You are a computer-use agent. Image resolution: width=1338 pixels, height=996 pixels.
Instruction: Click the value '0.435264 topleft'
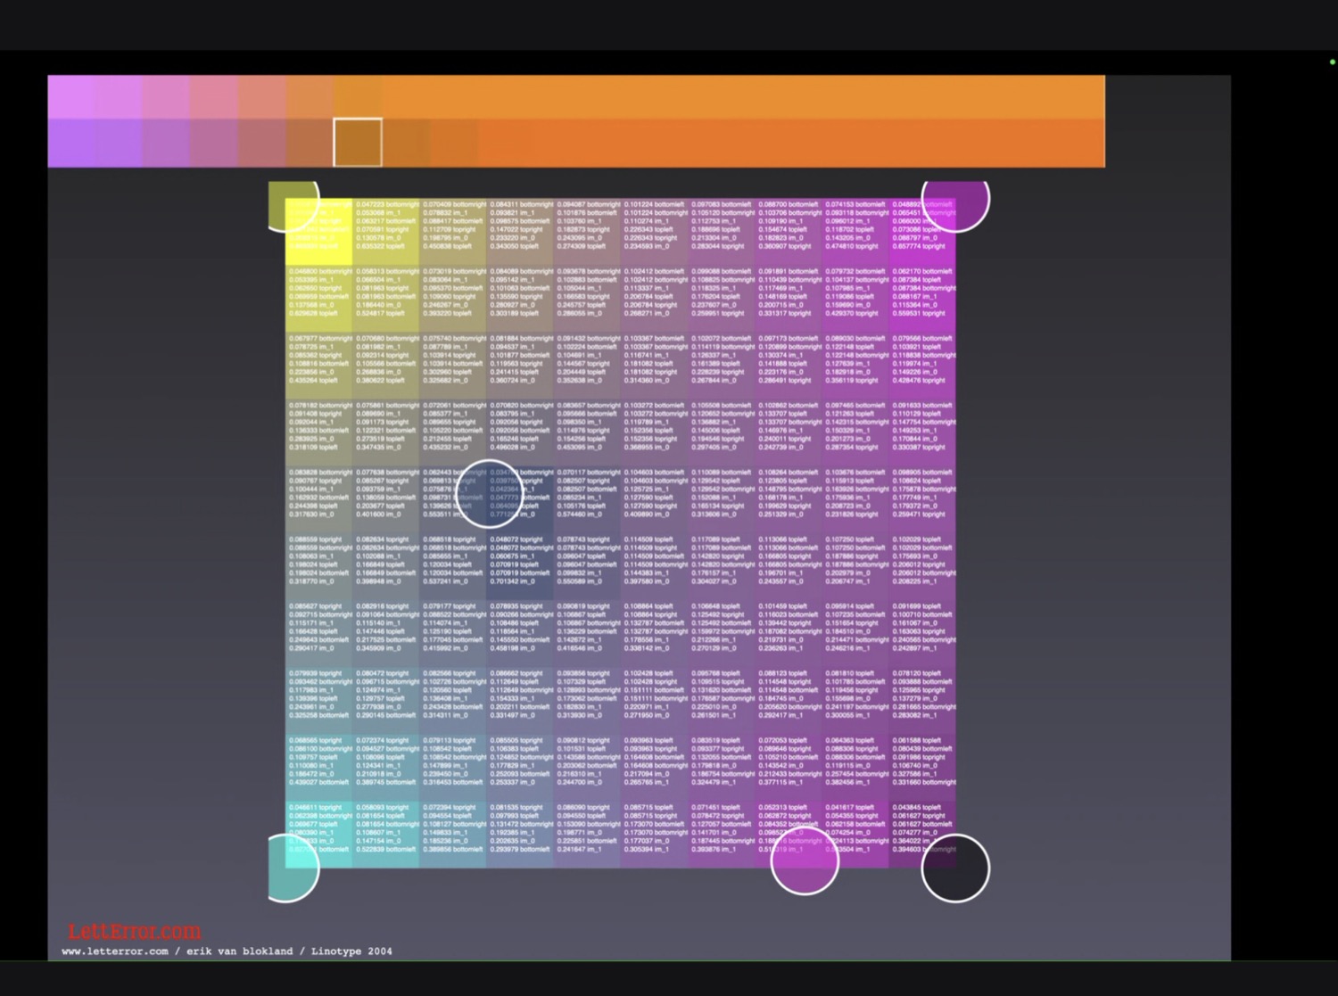click(x=313, y=380)
